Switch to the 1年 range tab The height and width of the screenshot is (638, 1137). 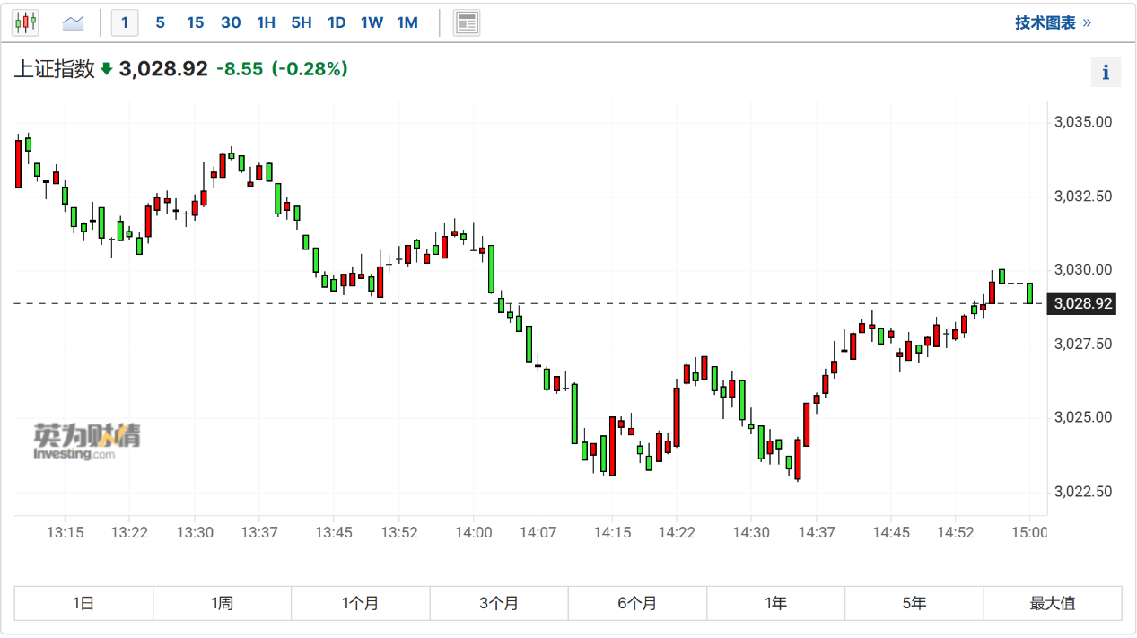pos(775,603)
